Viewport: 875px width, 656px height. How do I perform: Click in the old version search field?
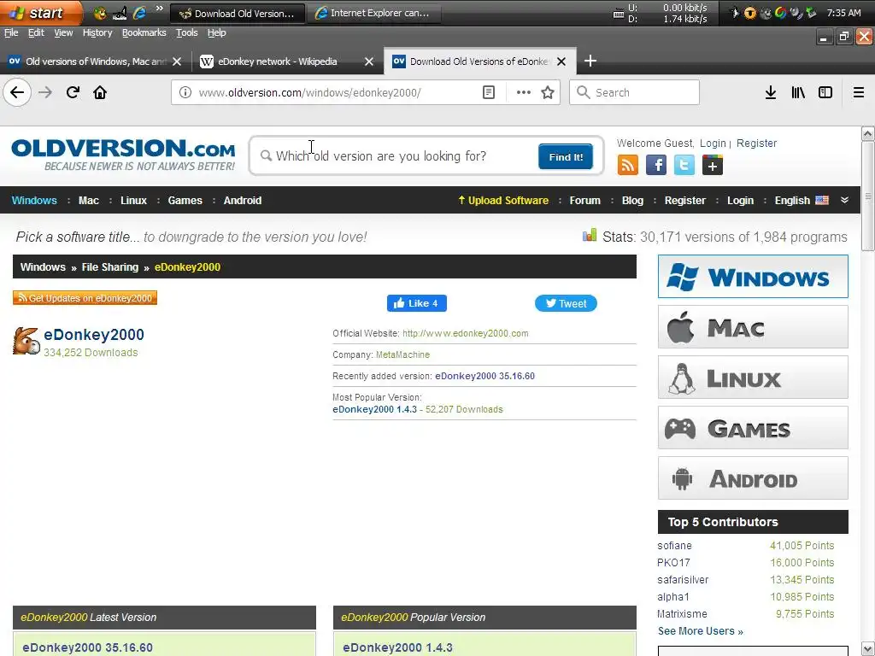pyautogui.click(x=395, y=156)
